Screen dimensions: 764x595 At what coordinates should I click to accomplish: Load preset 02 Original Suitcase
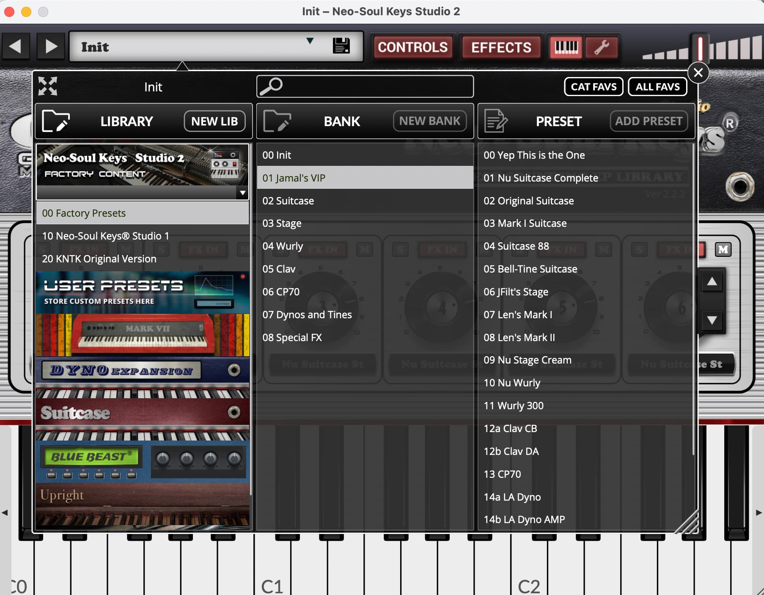(585, 201)
